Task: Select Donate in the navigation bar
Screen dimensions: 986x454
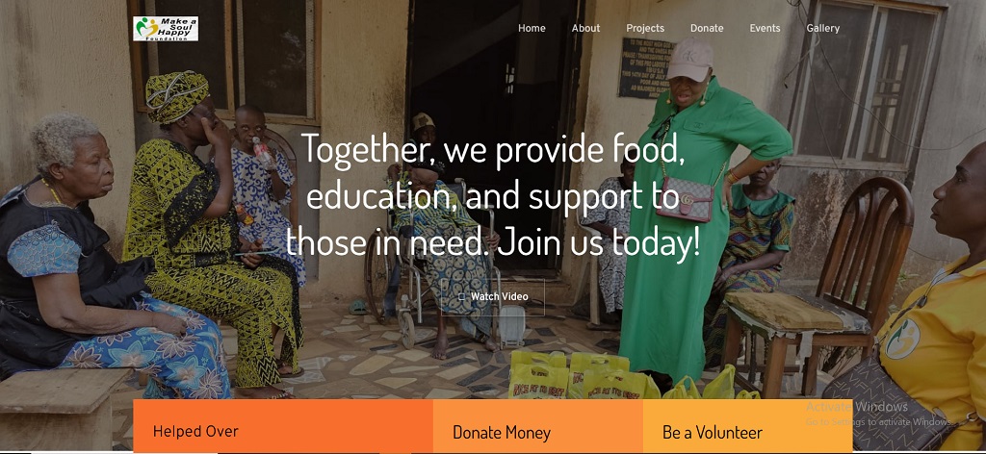Action: [707, 28]
